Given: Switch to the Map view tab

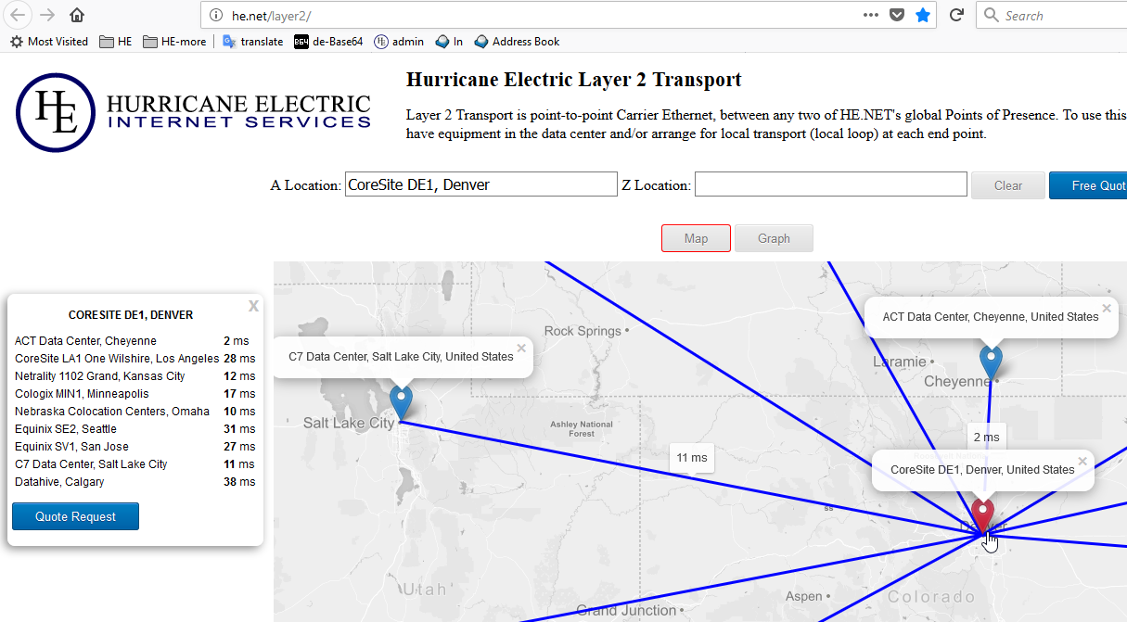Looking at the screenshot, I should point(696,238).
